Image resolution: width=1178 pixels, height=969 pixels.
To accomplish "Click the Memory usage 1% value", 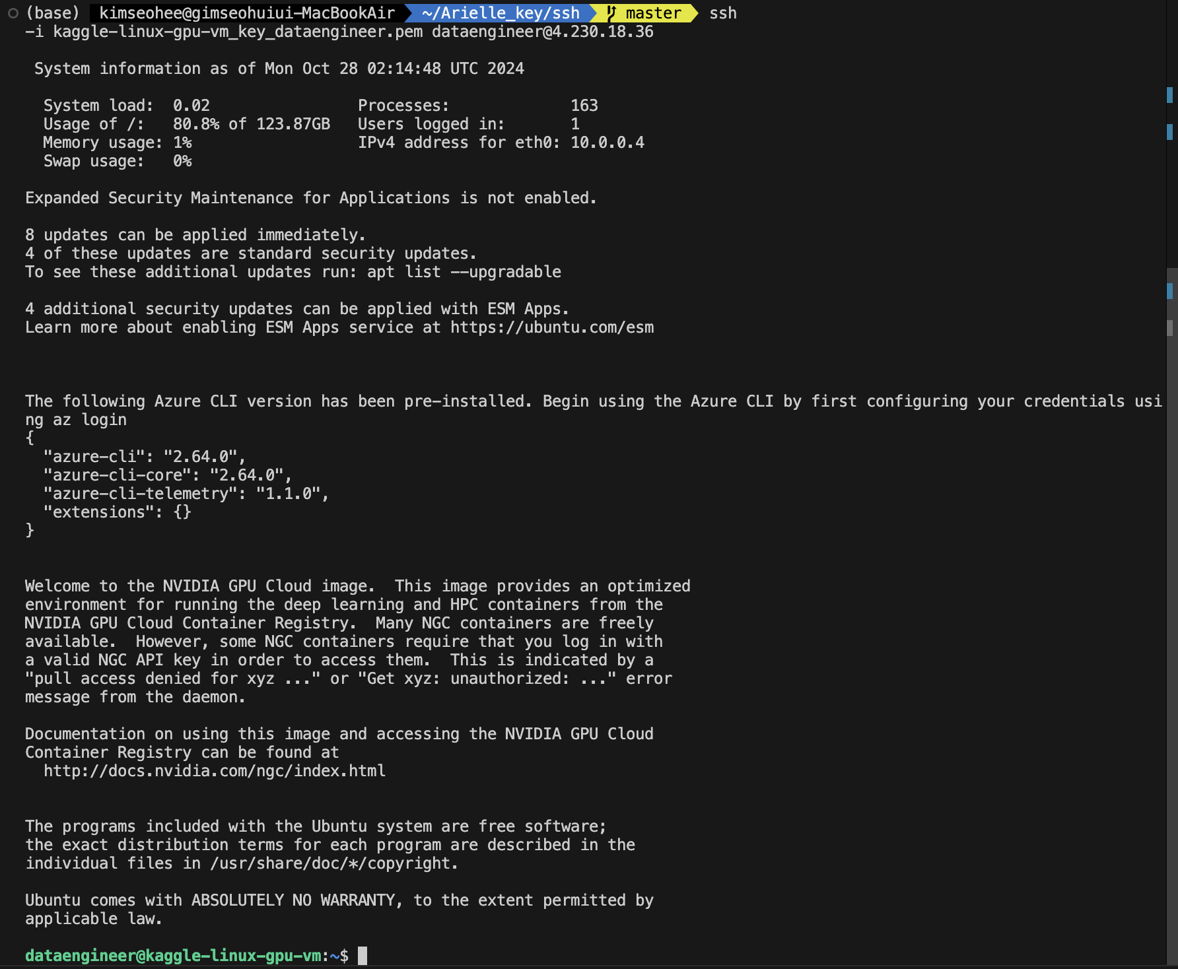I will (182, 143).
